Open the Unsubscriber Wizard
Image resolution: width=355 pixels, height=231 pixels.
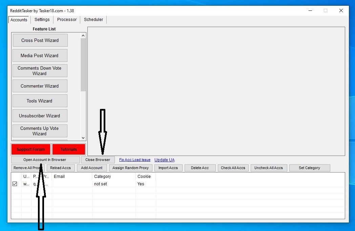tap(40, 116)
